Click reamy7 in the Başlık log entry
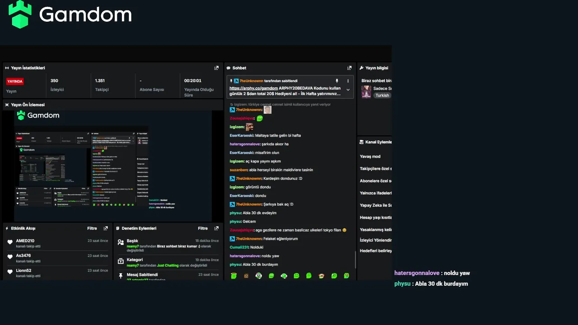Viewport: 578px width, 325px height. pyautogui.click(x=133, y=246)
